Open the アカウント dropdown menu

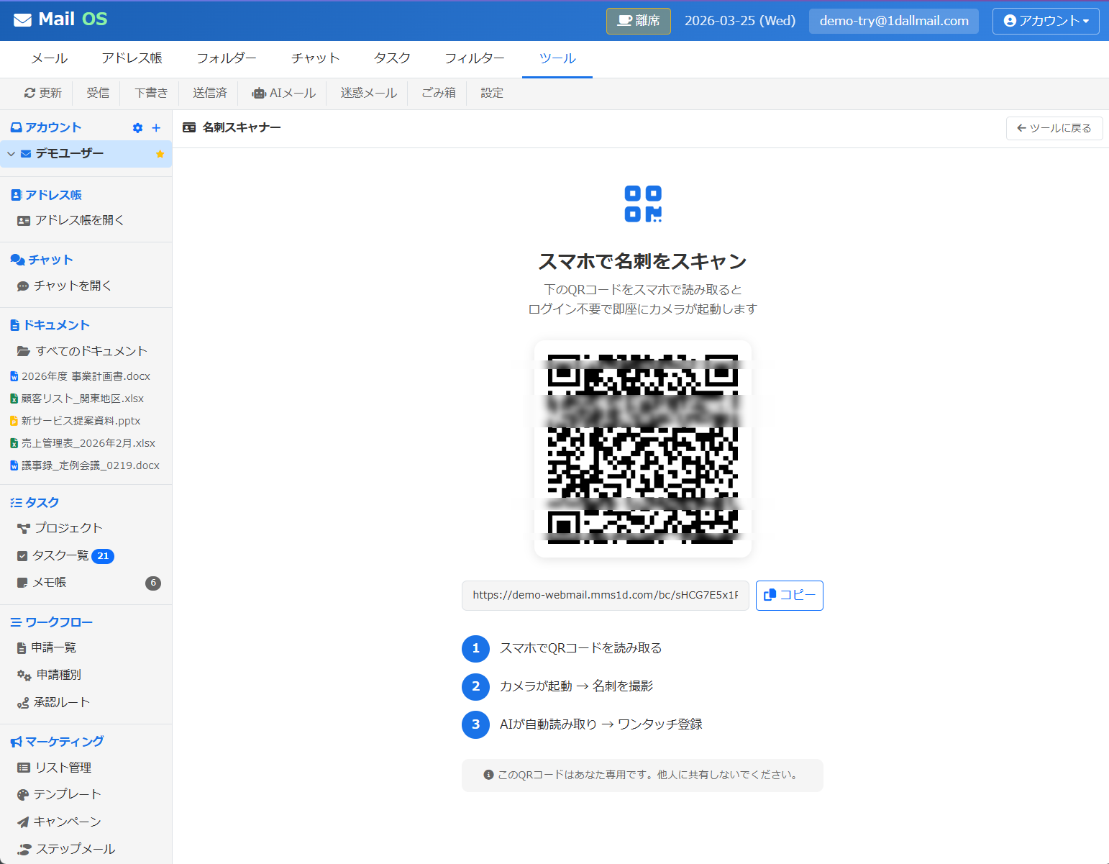pos(1046,21)
